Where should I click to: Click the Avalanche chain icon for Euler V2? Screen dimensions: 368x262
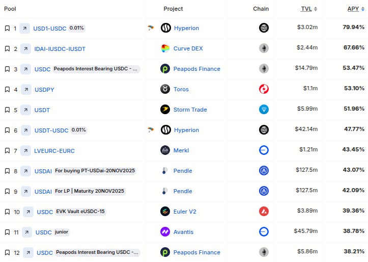(264, 211)
